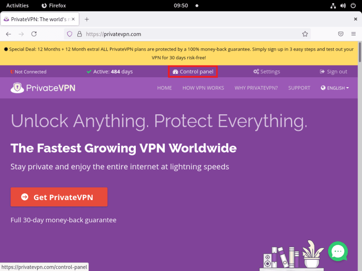Click the tracking protection shield icon

pos(70,34)
